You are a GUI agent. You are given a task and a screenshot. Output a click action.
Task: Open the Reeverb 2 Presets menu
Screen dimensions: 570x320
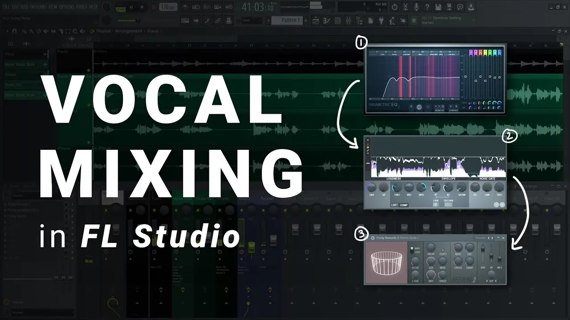[480, 238]
